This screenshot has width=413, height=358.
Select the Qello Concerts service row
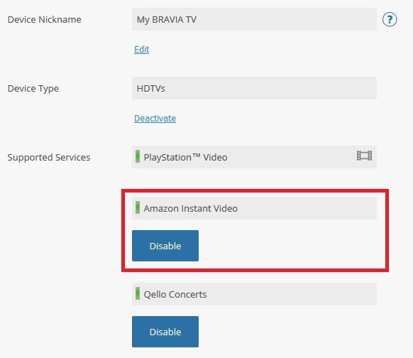pos(254,294)
